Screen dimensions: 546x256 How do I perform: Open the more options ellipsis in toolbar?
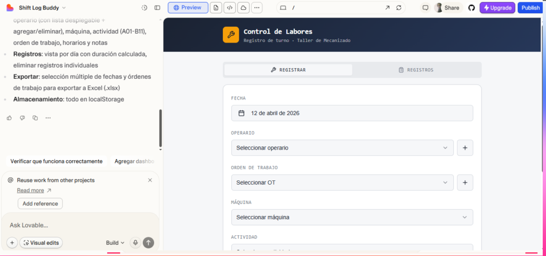tap(256, 7)
